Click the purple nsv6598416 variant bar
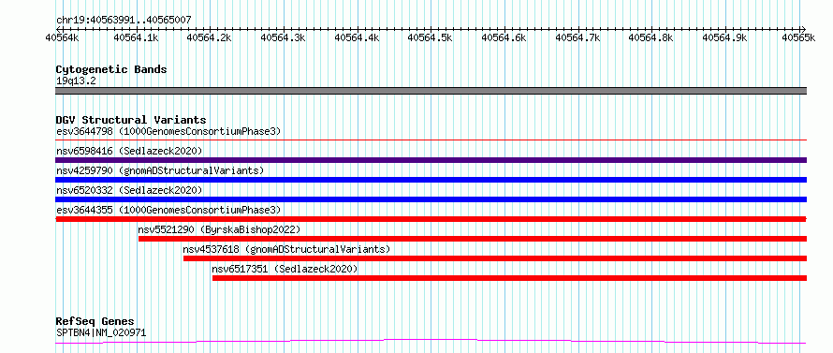The height and width of the screenshot is (353, 833). point(431,160)
